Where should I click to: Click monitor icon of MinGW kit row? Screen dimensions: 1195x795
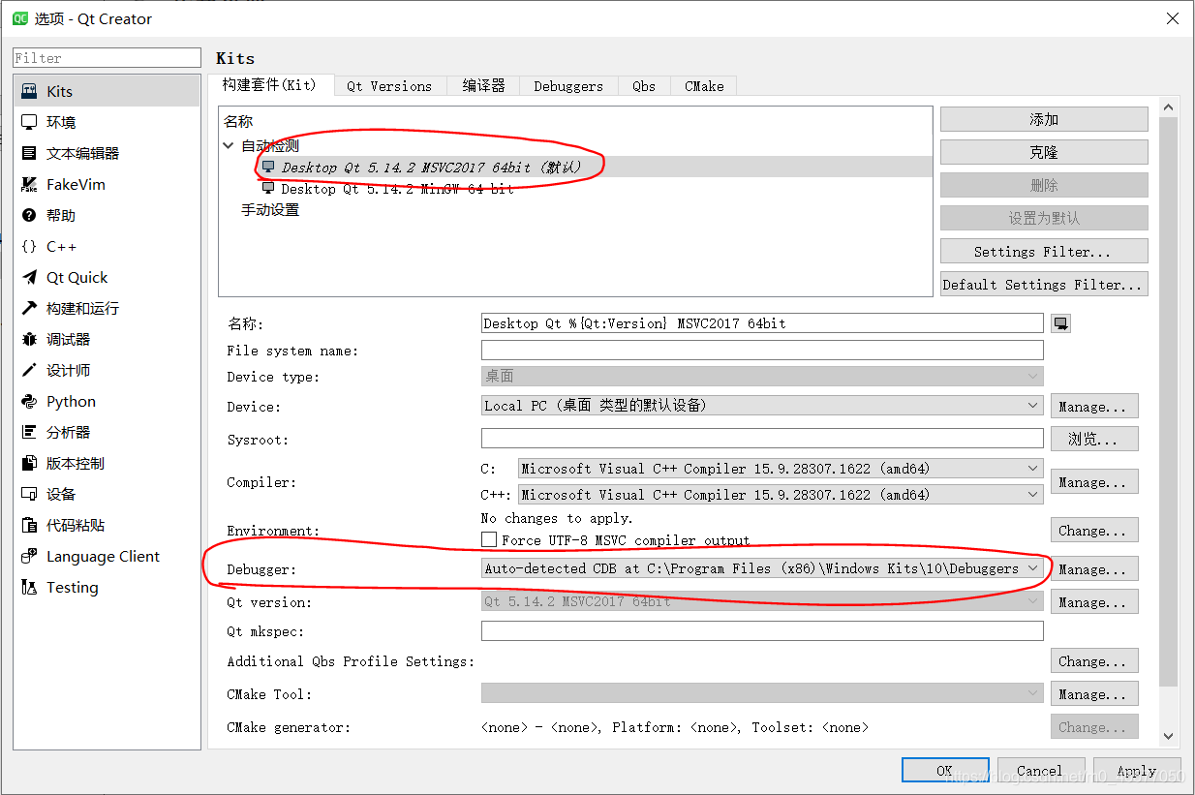point(268,188)
